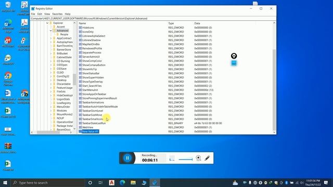333x187 pixels.
Task: Click the New Value #1 name edit box
Action: coord(90,131)
